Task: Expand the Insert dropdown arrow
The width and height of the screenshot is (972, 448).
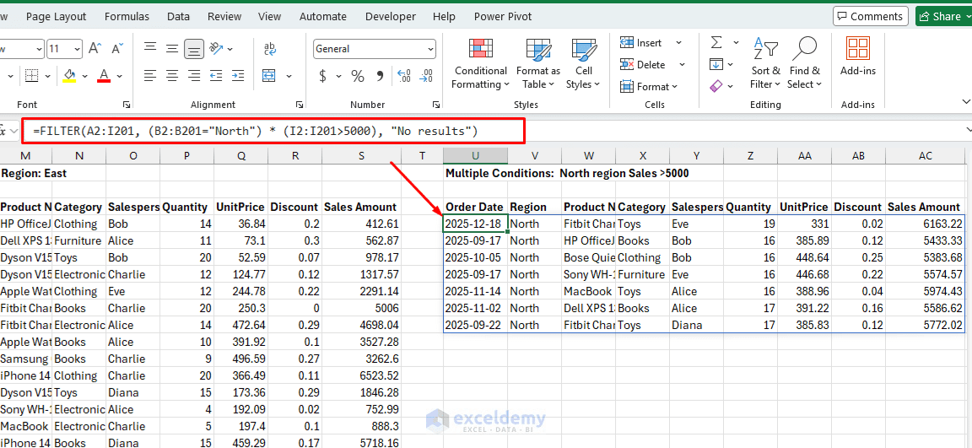Action: click(x=678, y=42)
